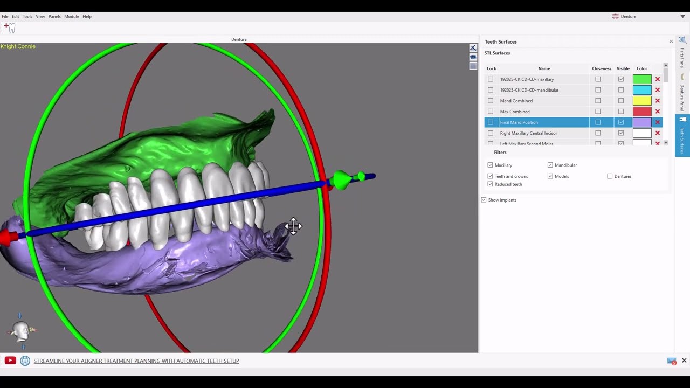Screen dimensions: 690x388
Task: Open the Streamline Your Aligner Treatment Planning link
Action: tap(136, 361)
